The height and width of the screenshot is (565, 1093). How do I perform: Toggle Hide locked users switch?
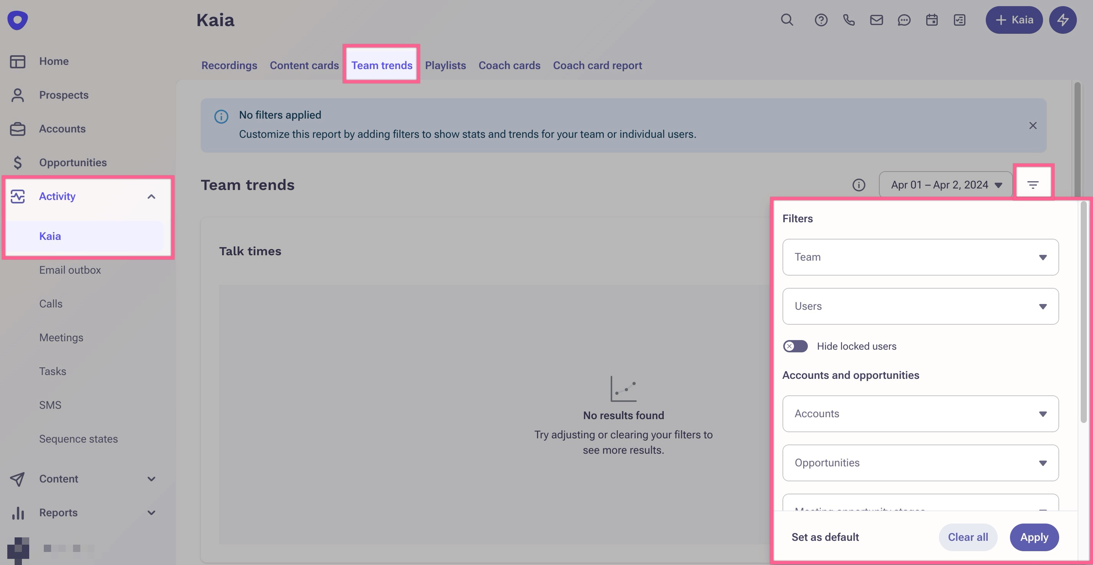[x=795, y=346]
